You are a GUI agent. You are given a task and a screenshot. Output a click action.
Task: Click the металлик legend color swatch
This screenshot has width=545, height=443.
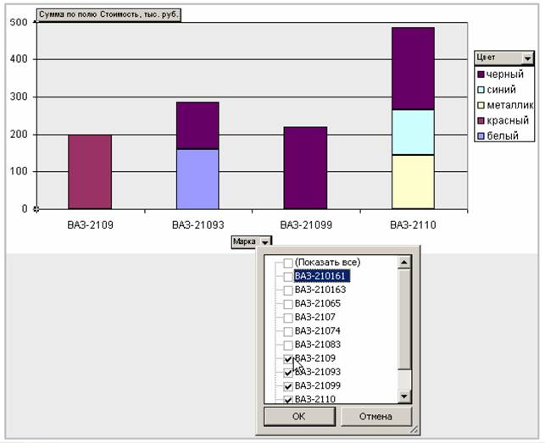(481, 105)
